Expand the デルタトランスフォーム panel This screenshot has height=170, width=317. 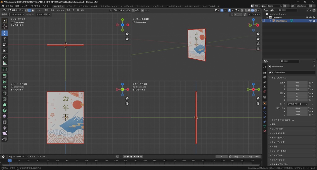click(284, 120)
